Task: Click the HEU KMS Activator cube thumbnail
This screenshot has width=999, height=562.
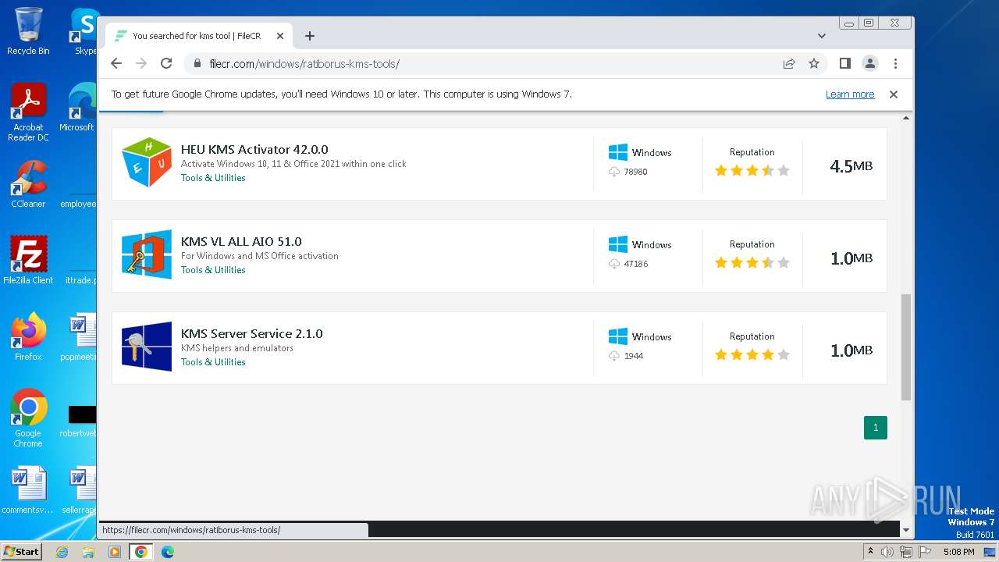Action: tap(147, 162)
